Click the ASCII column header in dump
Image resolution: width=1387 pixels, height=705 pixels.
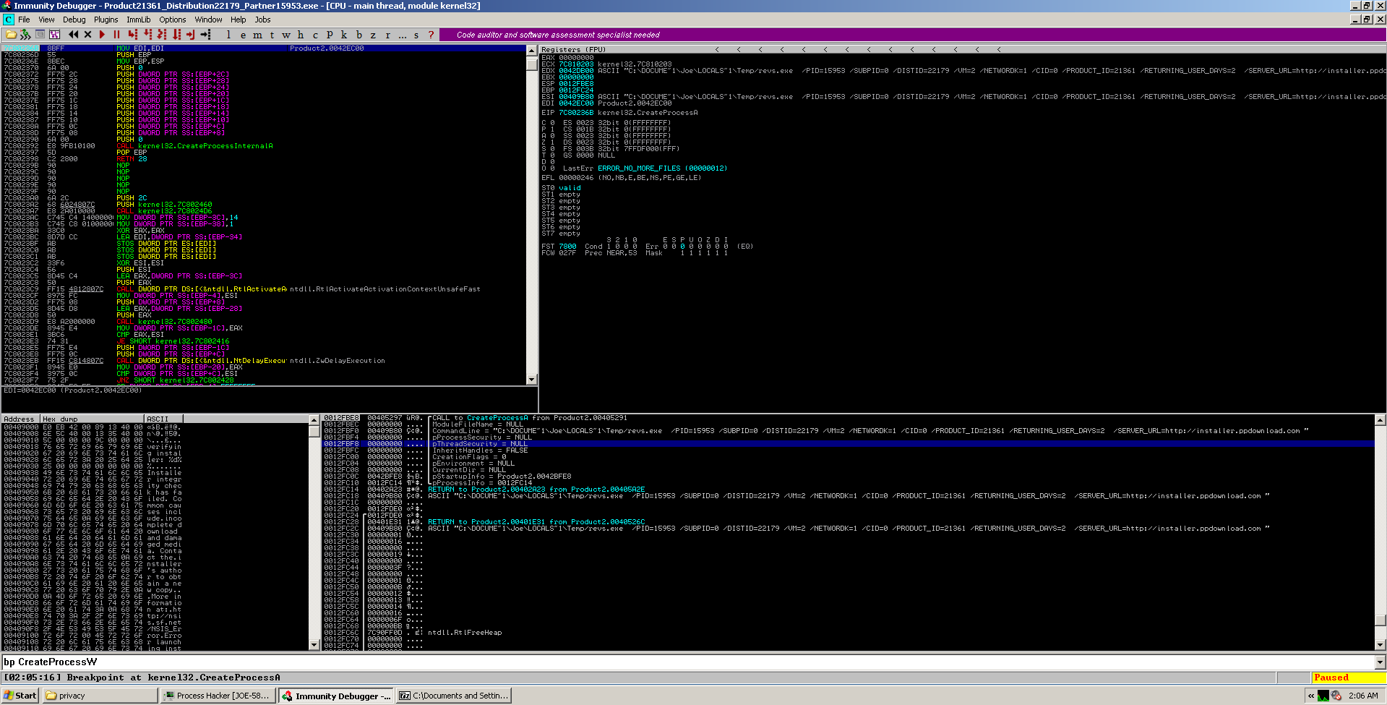coord(163,419)
